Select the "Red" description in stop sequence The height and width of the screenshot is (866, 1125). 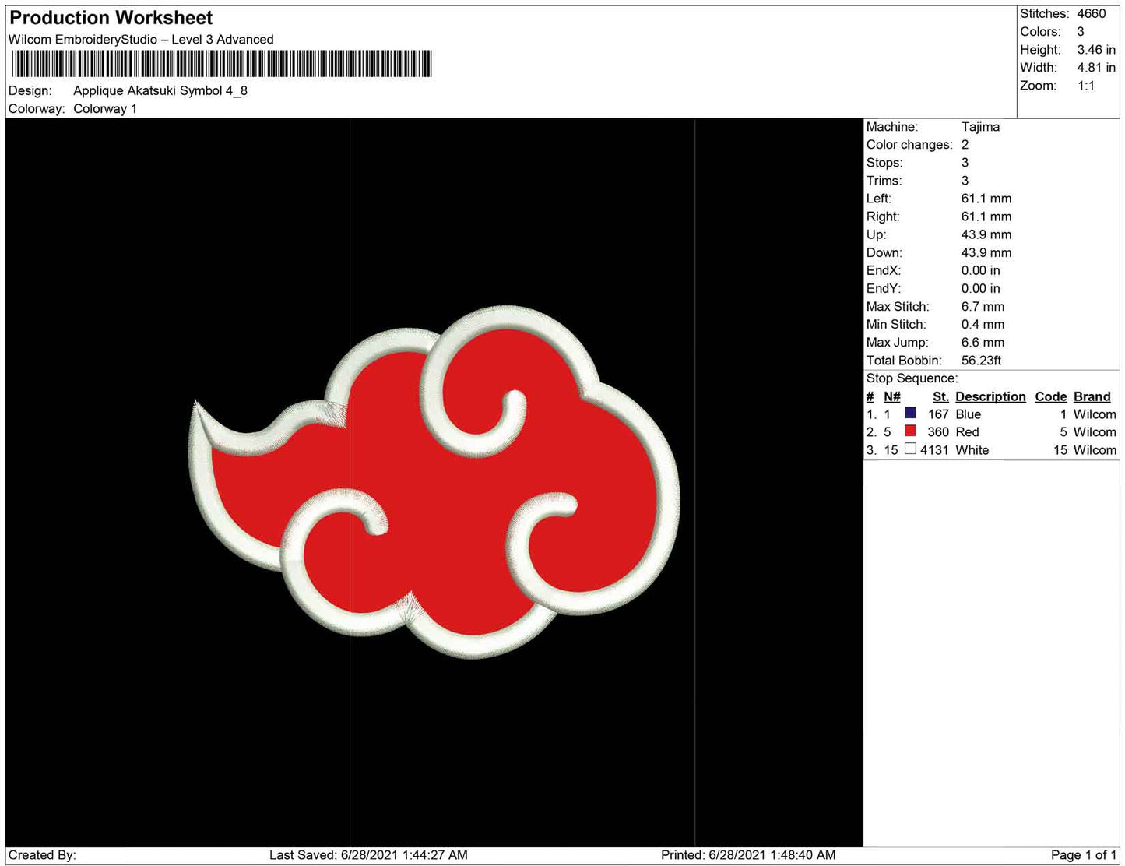coord(967,432)
